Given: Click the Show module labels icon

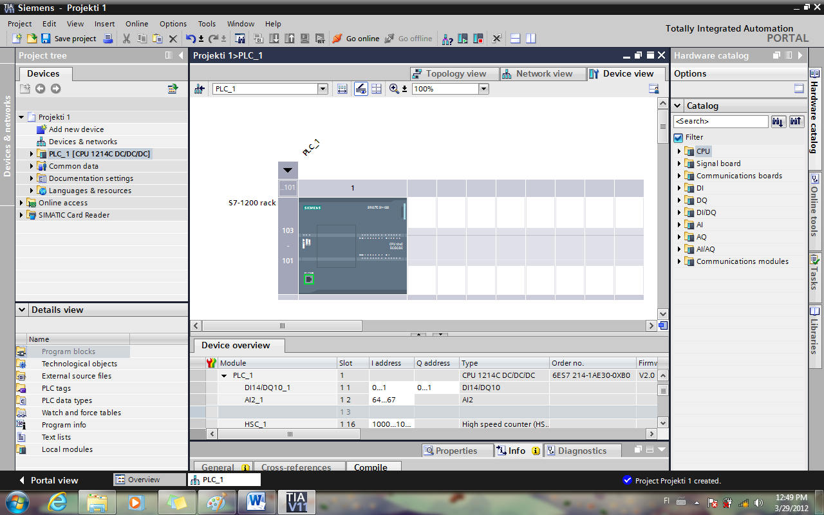Looking at the screenshot, I should 342,89.
